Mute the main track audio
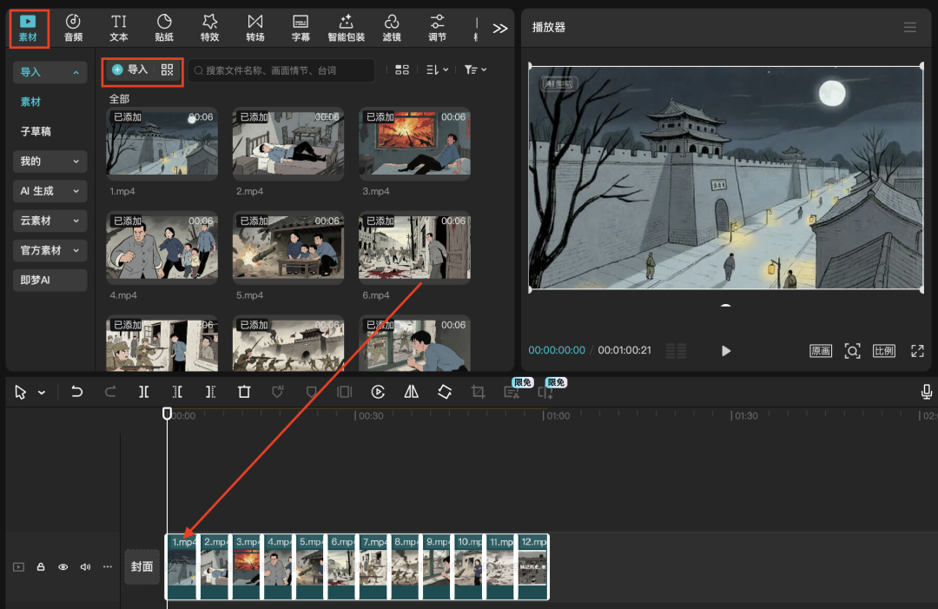The width and height of the screenshot is (938, 609). pos(85,566)
